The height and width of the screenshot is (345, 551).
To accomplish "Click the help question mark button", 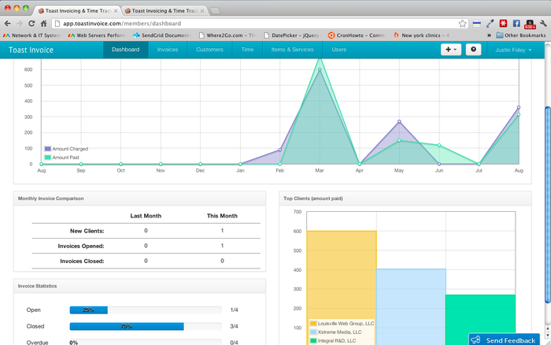I will click(x=473, y=50).
